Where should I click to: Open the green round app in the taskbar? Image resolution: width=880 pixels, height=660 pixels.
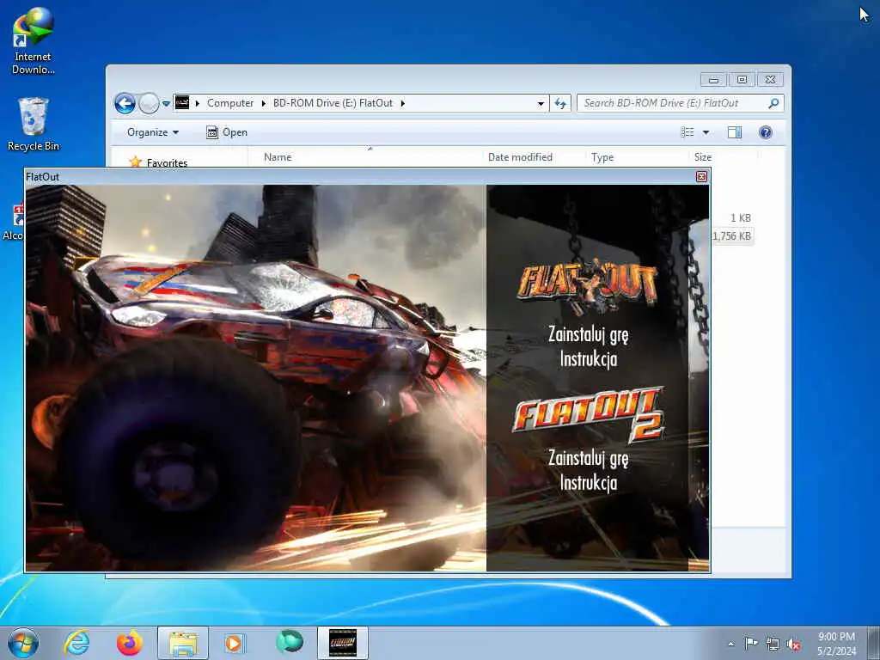290,642
